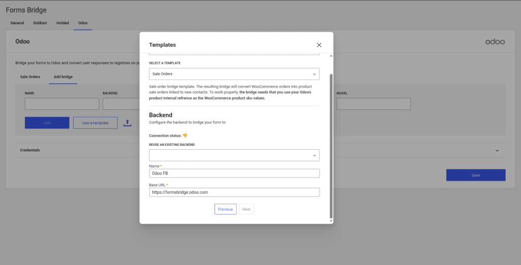This screenshot has height=265, width=521.
Task: Click the Backend heading in dialog
Action: tap(160, 115)
